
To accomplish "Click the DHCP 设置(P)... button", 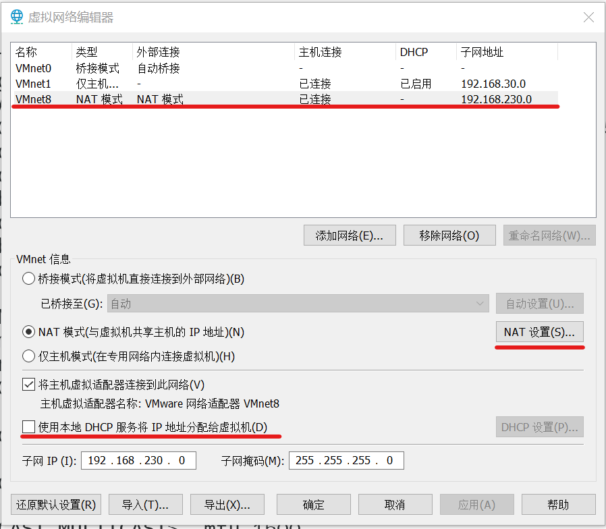I will pos(539,427).
